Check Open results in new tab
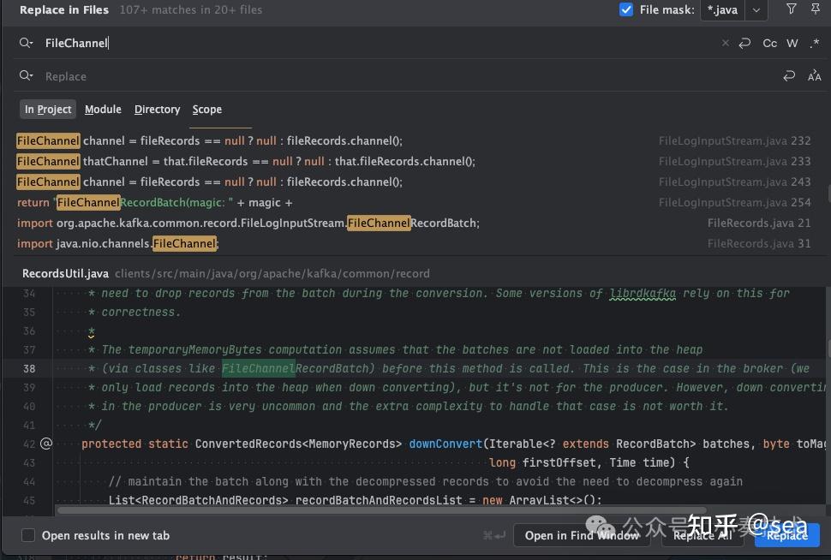 [x=28, y=535]
